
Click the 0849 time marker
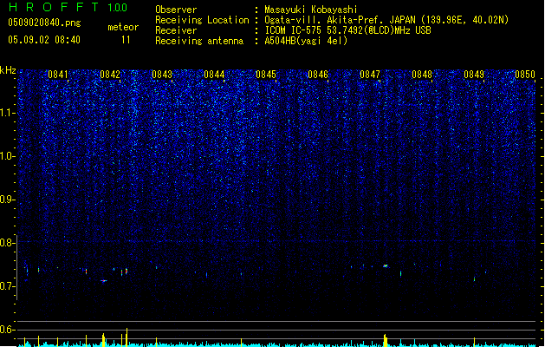pos(474,75)
